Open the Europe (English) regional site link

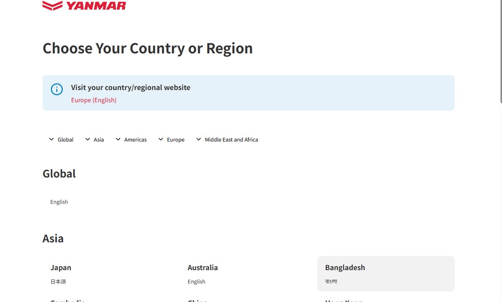coord(94,100)
